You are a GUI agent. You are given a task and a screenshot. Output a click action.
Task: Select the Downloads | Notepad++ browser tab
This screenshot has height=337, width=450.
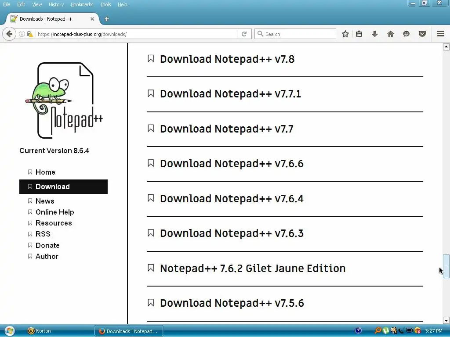click(52, 19)
